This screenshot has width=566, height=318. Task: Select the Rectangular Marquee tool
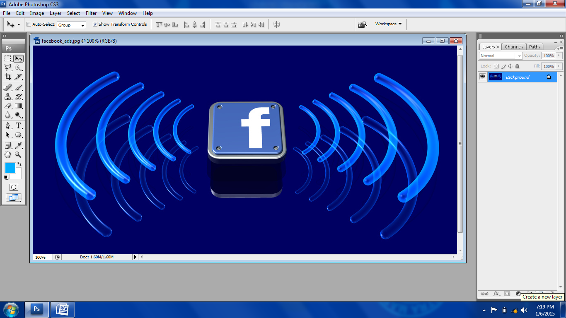pos(8,59)
